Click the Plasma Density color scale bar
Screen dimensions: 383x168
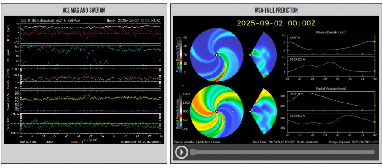[x=181, y=55]
